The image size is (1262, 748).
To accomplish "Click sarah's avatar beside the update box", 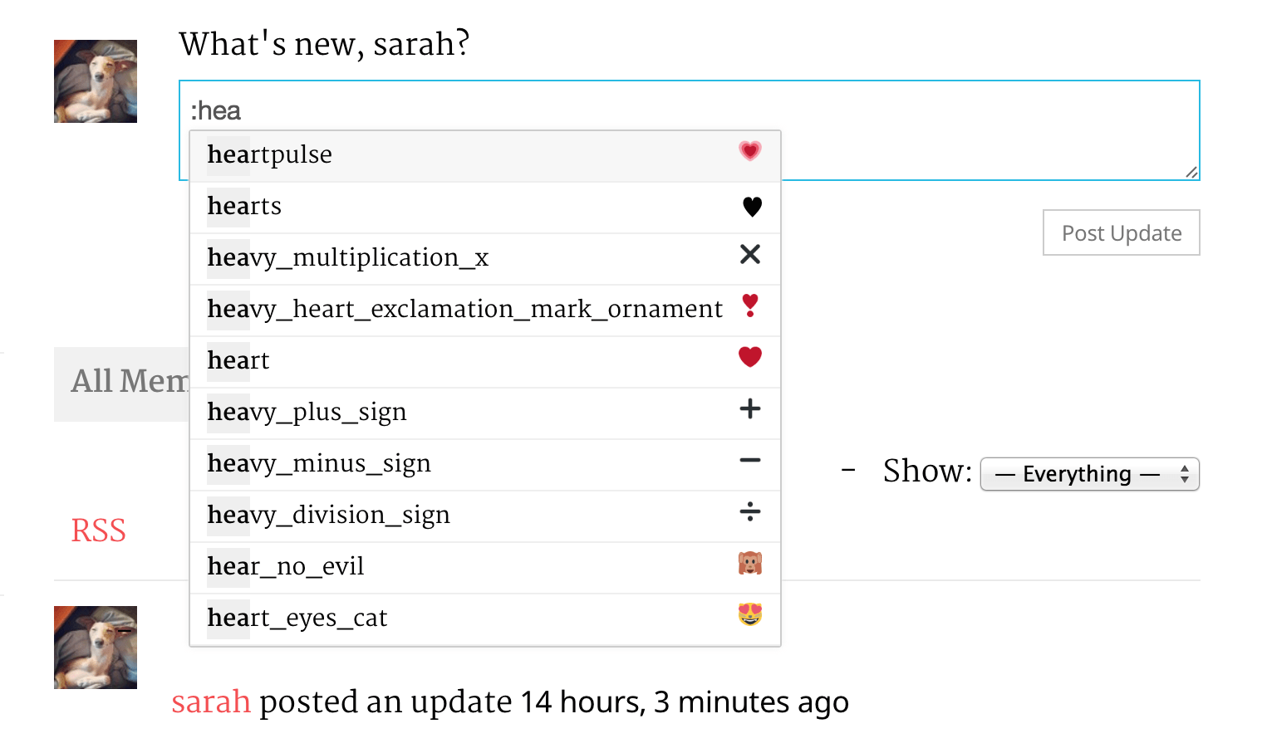I will [x=96, y=81].
